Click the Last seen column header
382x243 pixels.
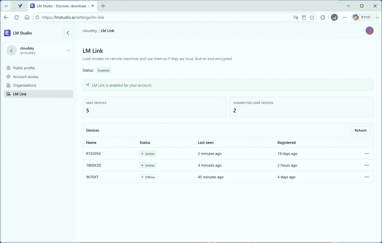coord(205,142)
